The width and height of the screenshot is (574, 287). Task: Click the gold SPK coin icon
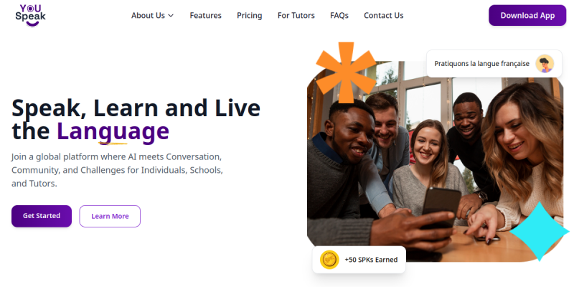pyautogui.click(x=329, y=260)
